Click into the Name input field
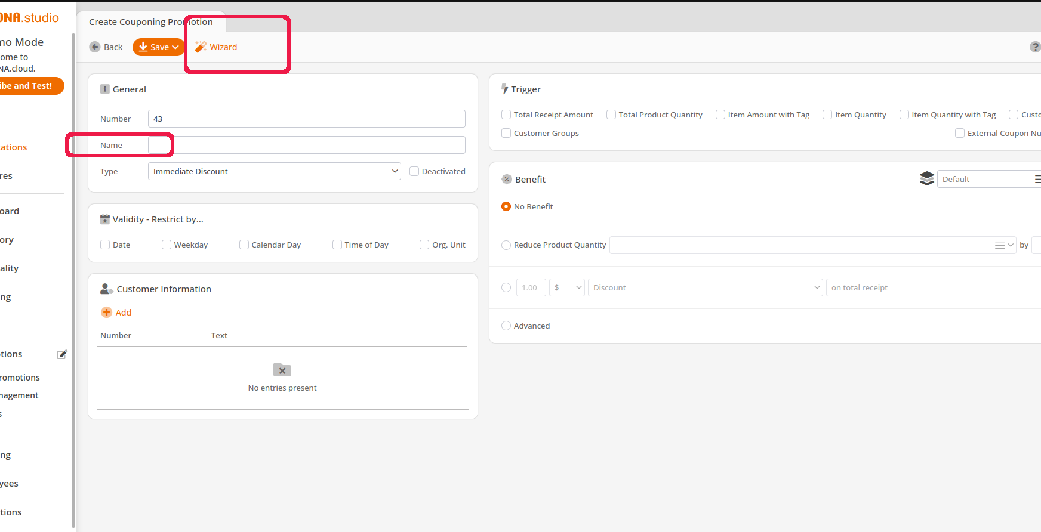This screenshot has height=532, width=1041. click(x=306, y=146)
